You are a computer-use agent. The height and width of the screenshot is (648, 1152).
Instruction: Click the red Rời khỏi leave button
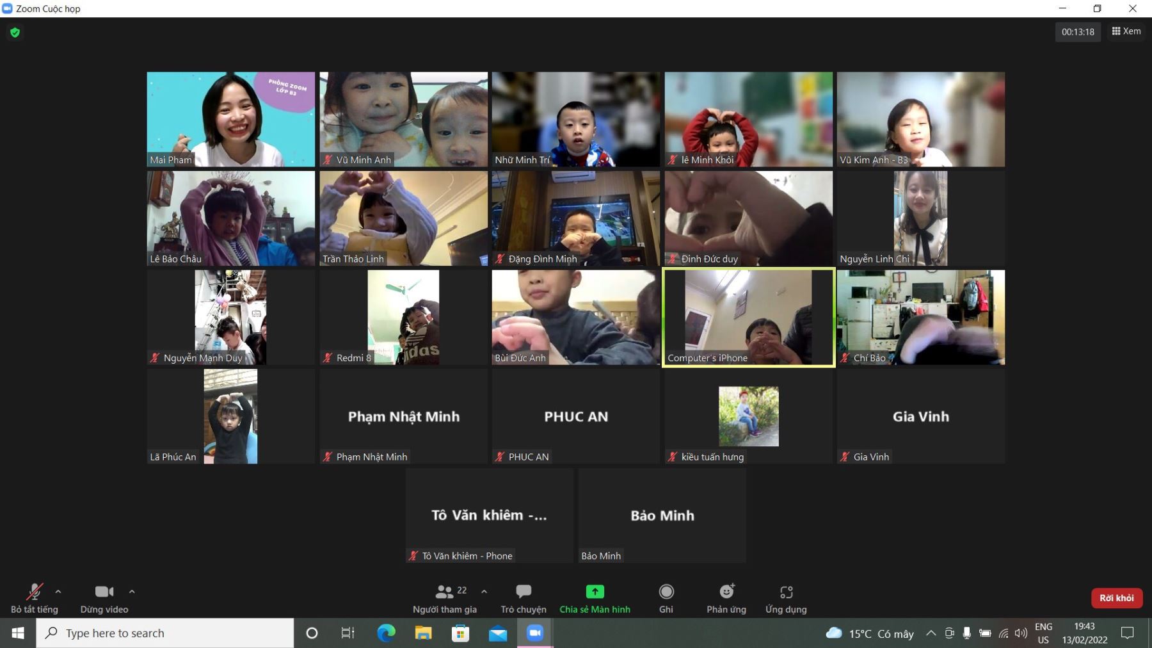click(1116, 598)
